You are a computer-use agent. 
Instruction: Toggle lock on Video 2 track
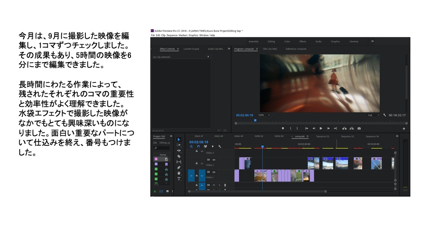197,163
